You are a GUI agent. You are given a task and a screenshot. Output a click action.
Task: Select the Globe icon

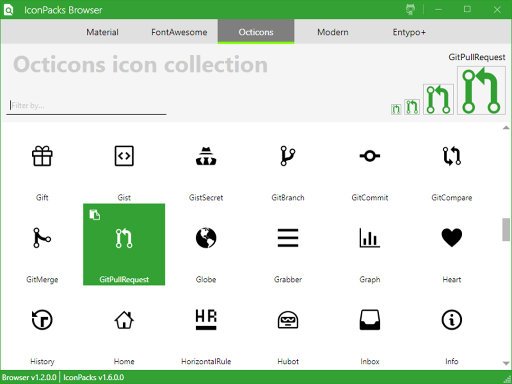click(x=206, y=238)
